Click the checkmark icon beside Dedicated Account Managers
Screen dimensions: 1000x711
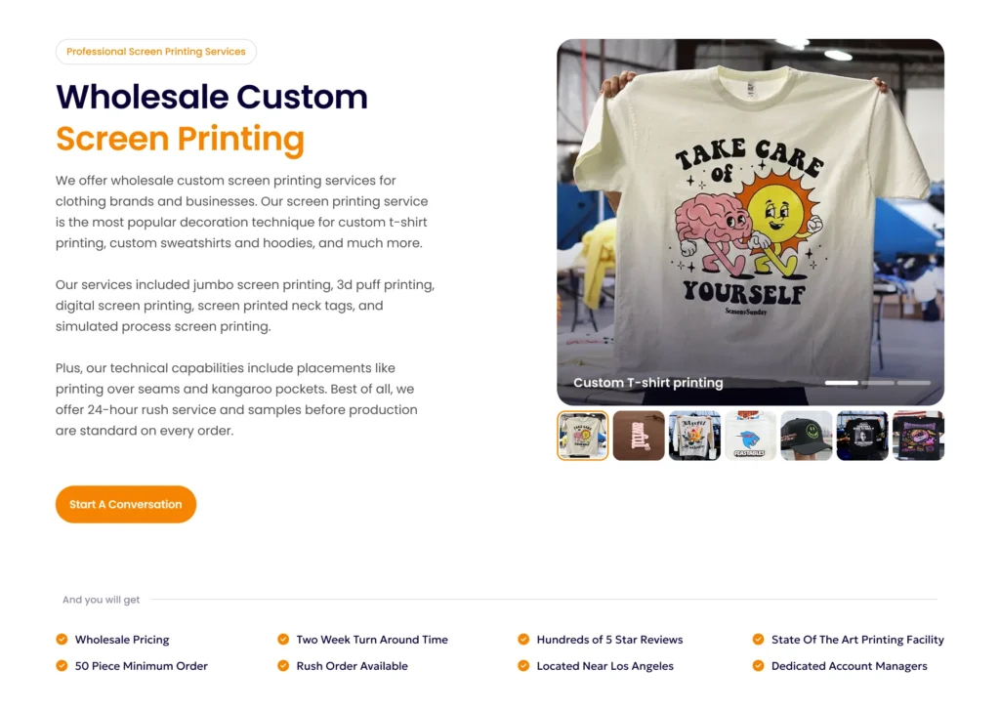point(758,666)
